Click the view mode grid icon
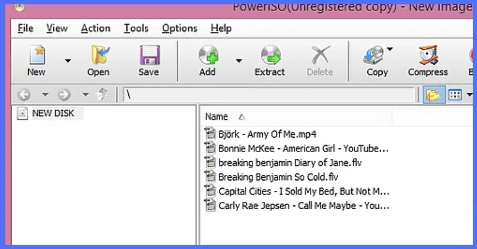This screenshot has height=249, width=477. (455, 95)
